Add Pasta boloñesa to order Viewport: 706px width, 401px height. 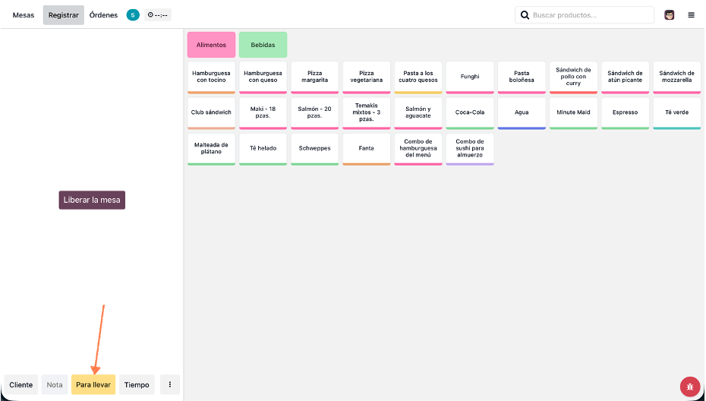click(522, 77)
